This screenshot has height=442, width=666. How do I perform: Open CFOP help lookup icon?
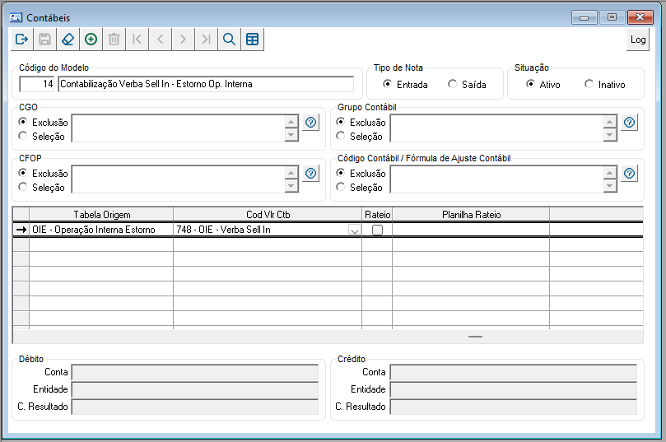(311, 174)
